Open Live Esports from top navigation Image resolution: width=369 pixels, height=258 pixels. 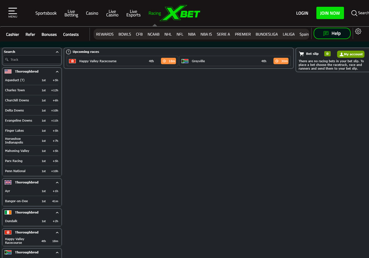(x=133, y=13)
